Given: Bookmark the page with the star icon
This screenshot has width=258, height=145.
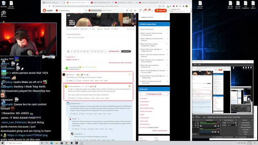Looking at the screenshot, I should coord(163,6).
